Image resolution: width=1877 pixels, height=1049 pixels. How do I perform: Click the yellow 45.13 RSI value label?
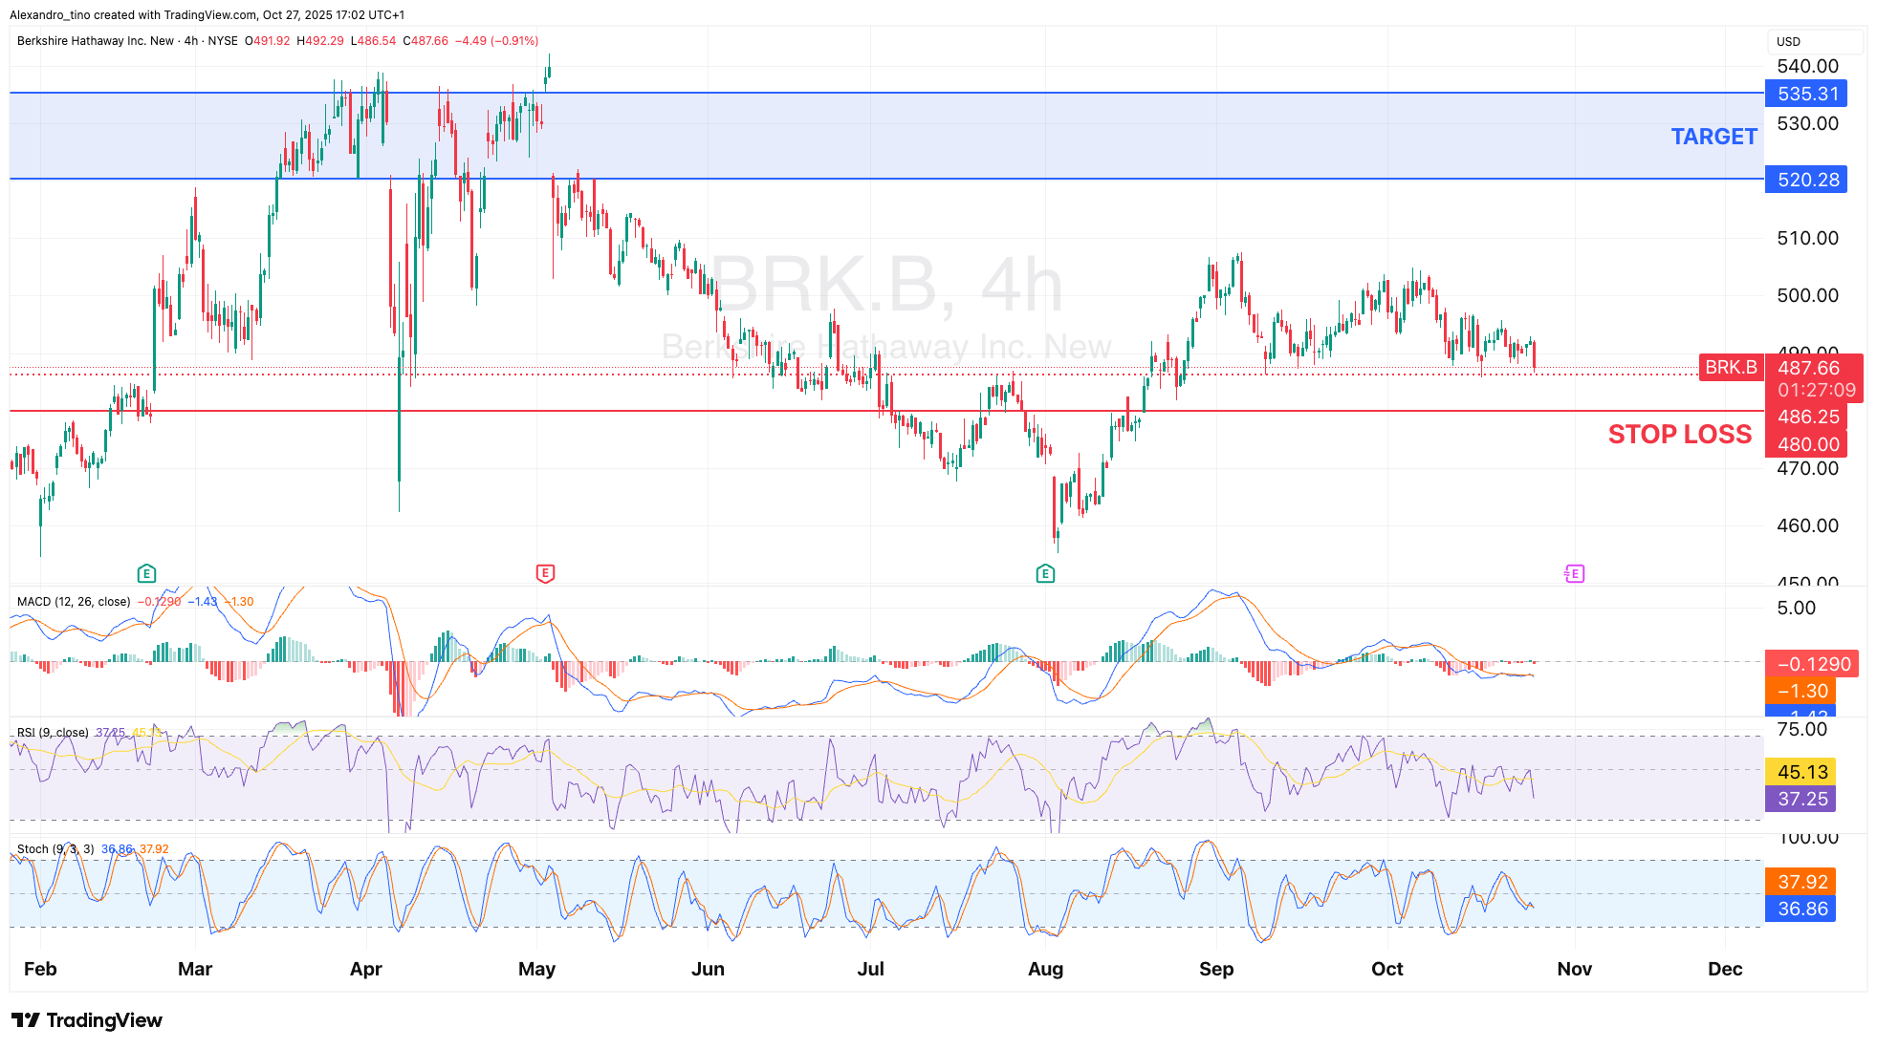tap(1801, 772)
